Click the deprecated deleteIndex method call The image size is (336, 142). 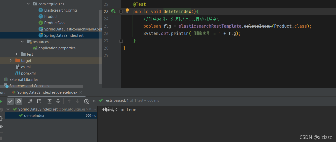(258, 26)
